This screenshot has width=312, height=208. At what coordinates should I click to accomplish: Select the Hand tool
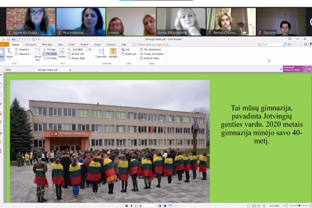tap(2, 54)
